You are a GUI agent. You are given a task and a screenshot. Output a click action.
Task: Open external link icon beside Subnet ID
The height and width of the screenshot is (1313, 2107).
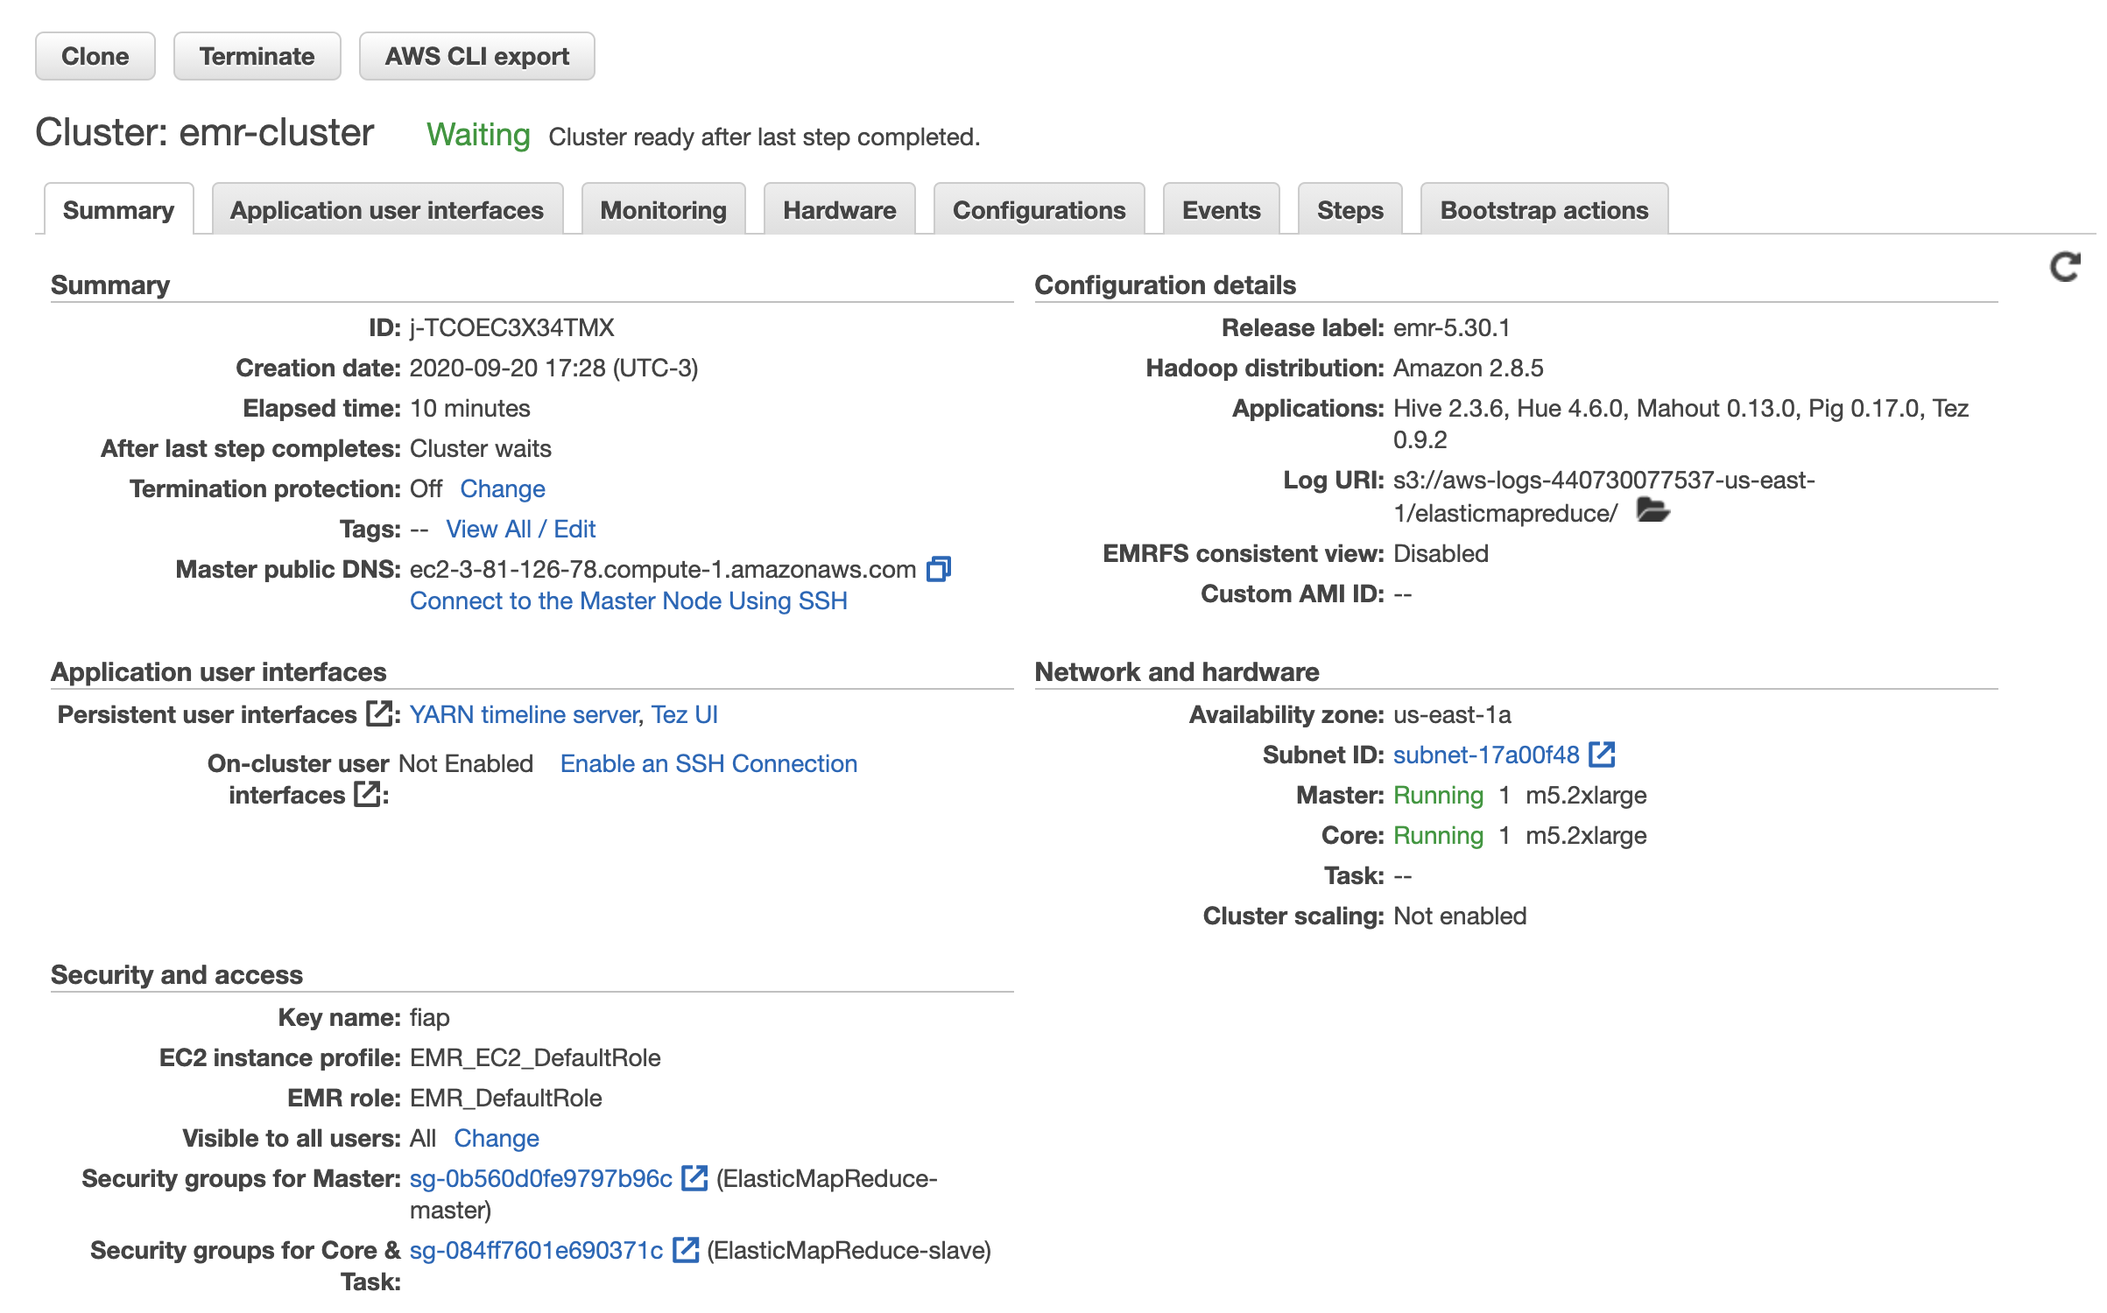click(1602, 755)
